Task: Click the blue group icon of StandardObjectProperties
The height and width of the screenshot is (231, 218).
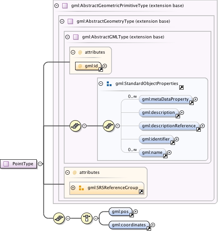Action: click(x=109, y=84)
